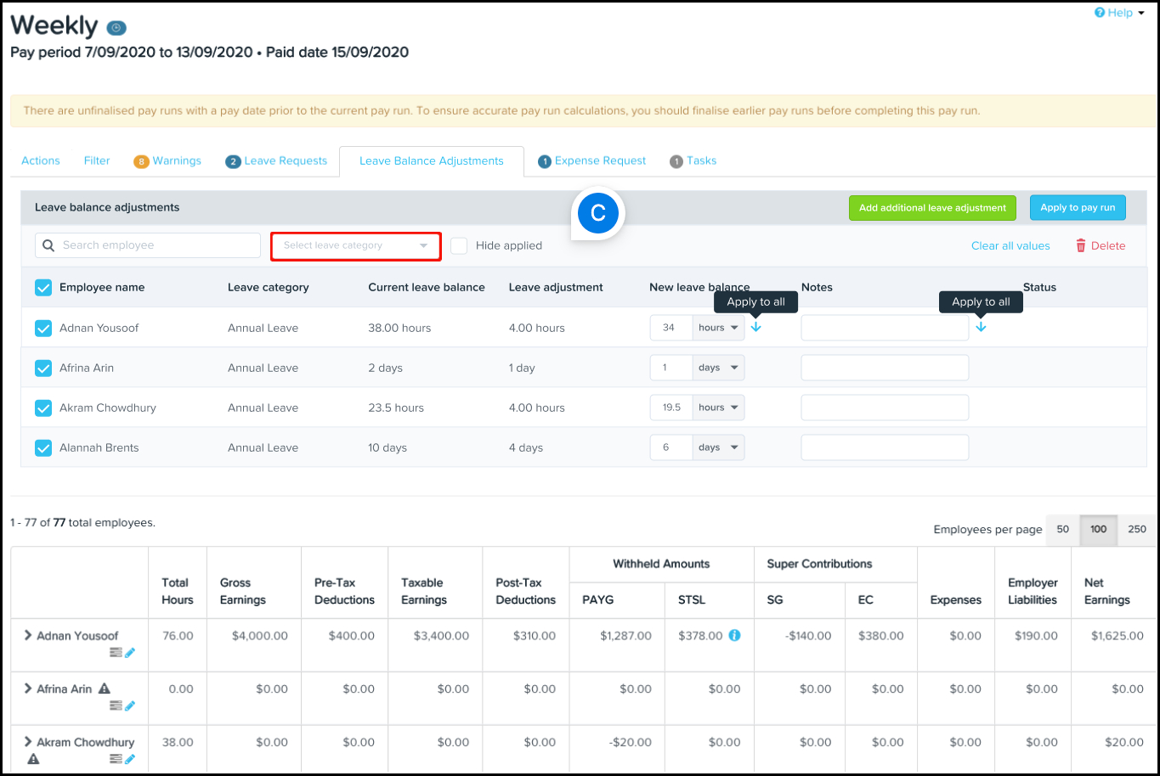
Task: Click the clock icon beside the Weekly heading
Action: click(x=116, y=28)
